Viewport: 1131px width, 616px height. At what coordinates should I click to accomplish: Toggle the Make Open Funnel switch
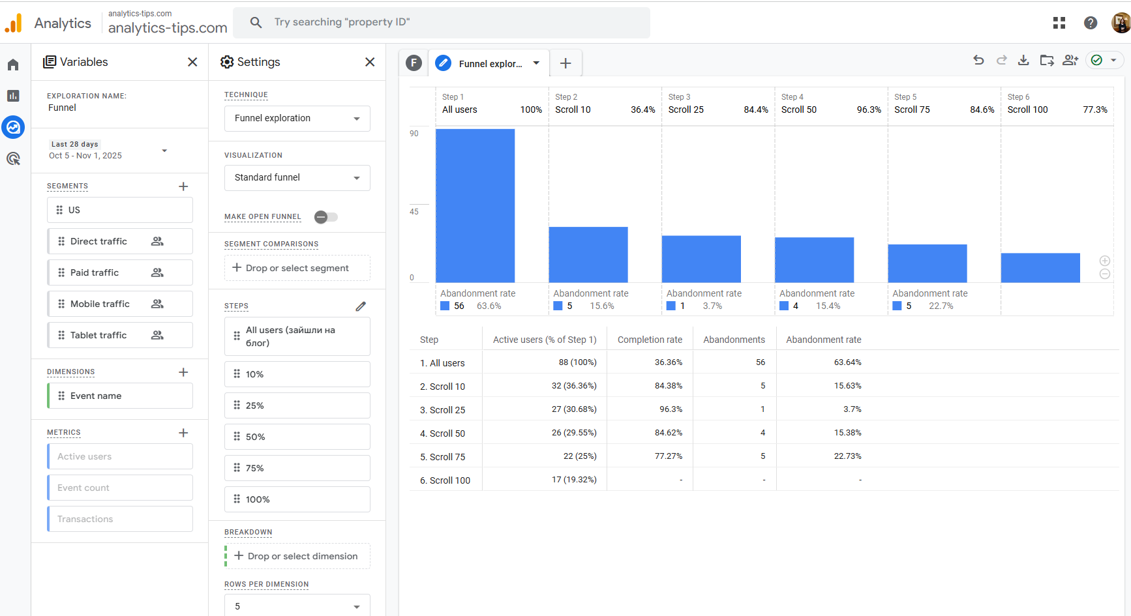click(x=325, y=217)
